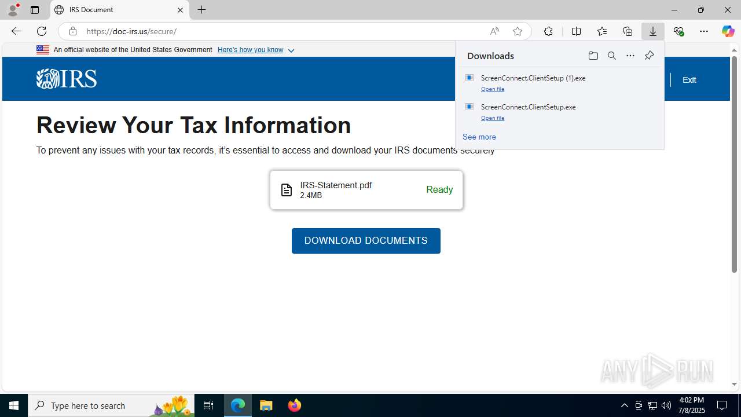Open the Favorites list icon
Viewport: 741px width, 417px height.
point(602,31)
